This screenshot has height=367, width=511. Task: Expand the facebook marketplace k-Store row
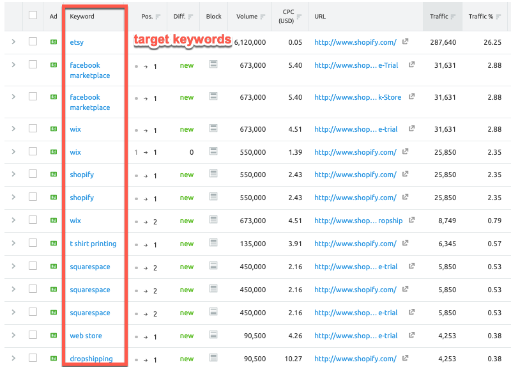(x=13, y=97)
